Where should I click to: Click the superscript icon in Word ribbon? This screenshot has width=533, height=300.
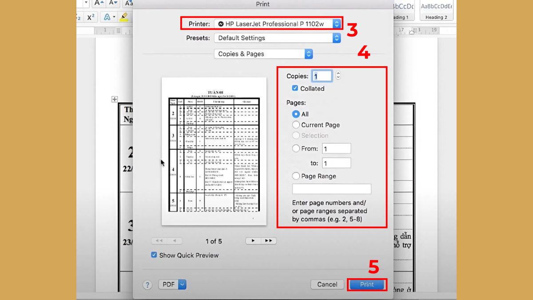91,17
